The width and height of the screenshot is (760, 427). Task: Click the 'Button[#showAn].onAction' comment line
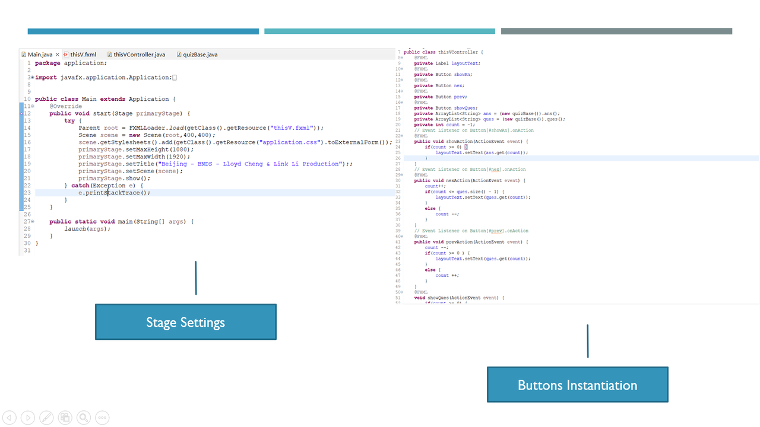pyautogui.click(x=474, y=130)
